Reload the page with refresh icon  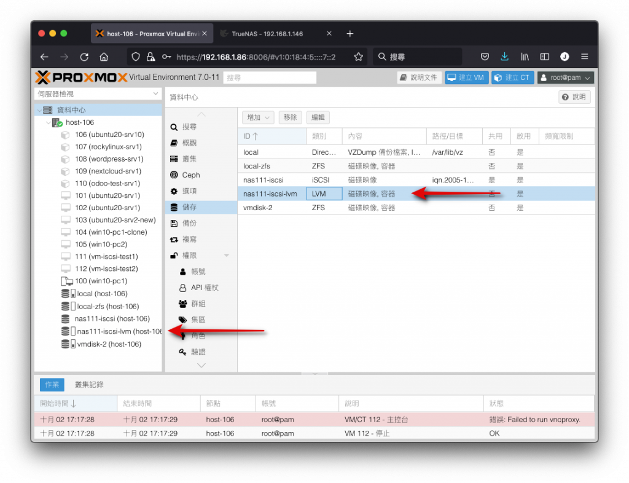point(84,57)
